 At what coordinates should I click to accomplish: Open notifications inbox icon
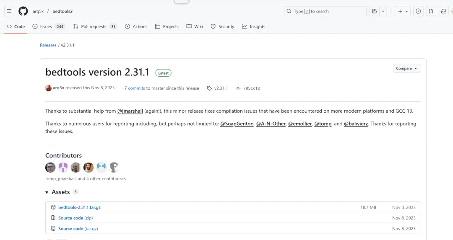click(x=444, y=11)
